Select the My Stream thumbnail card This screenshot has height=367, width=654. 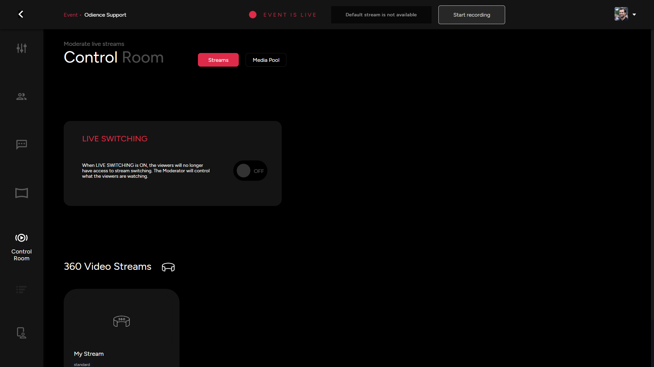pyautogui.click(x=122, y=321)
